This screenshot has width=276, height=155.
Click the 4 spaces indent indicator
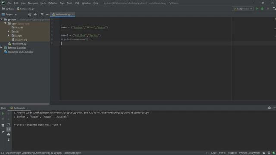click(x=232, y=153)
